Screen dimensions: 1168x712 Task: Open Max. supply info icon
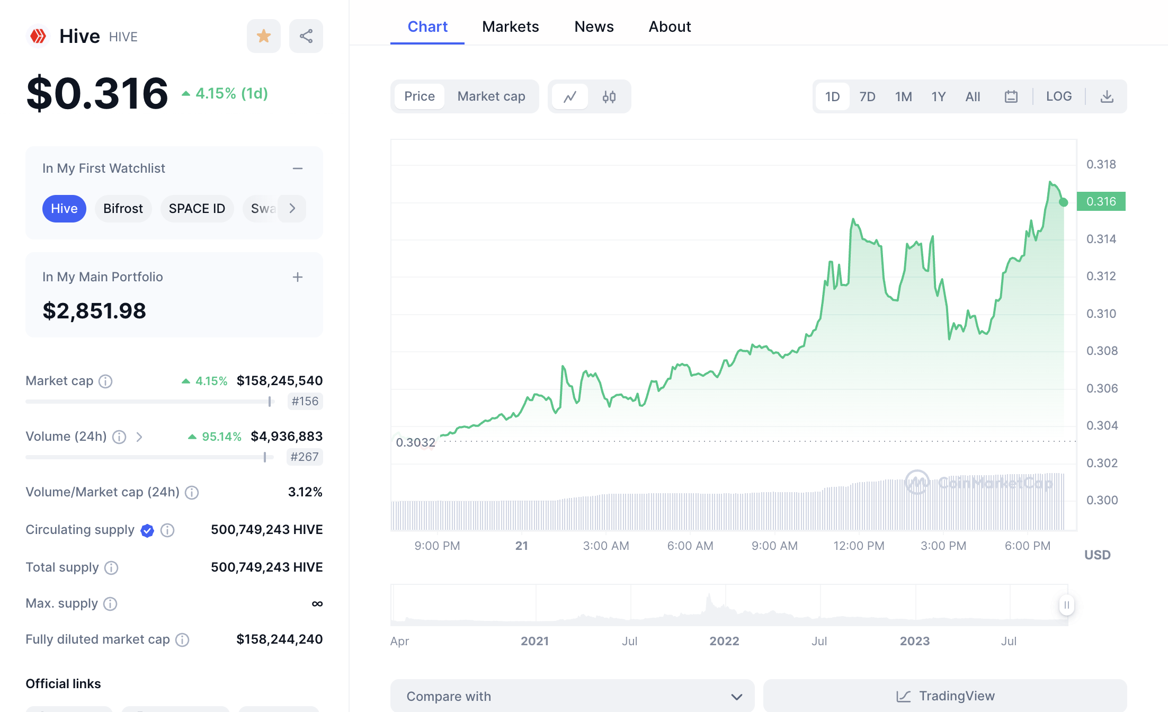click(110, 604)
